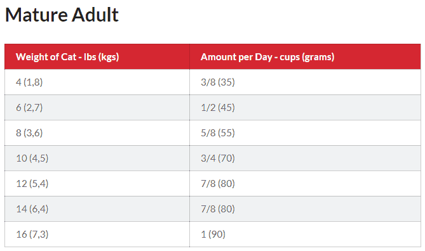Image resolution: width=425 pixels, height=251 pixels.
Task: Click the 3/4 (70) amount cell
Action: click(305, 158)
